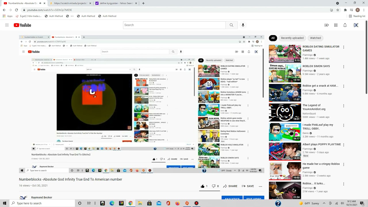This screenshot has width=368, height=207.
Task: Bookmark this page with the star
Action: point(338,10)
